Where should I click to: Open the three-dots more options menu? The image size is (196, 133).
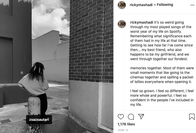[x=192, y=5]
